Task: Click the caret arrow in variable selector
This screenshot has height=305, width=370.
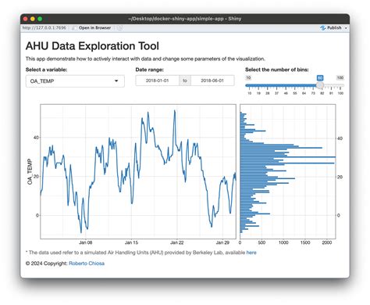Action: pyautogui.click(x=116, y=81)
